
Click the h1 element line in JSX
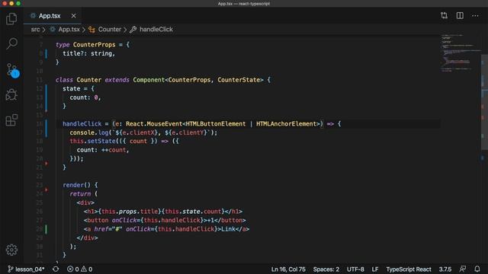[163, 212]
